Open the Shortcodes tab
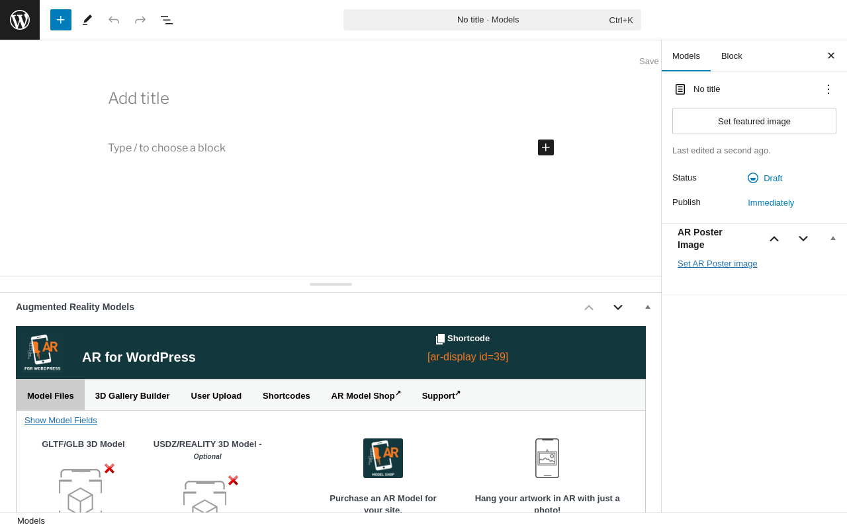847x529 pixels. tap(287, 395)
